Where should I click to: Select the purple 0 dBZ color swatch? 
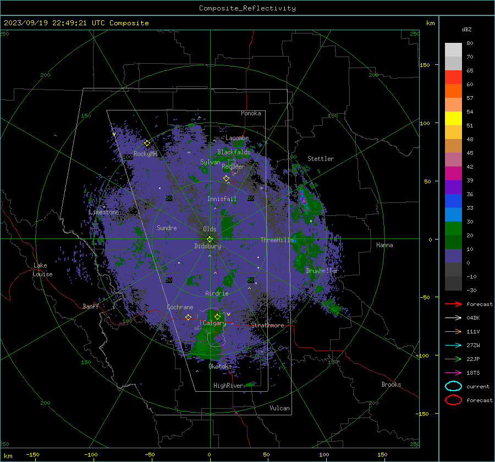(453, 256)
